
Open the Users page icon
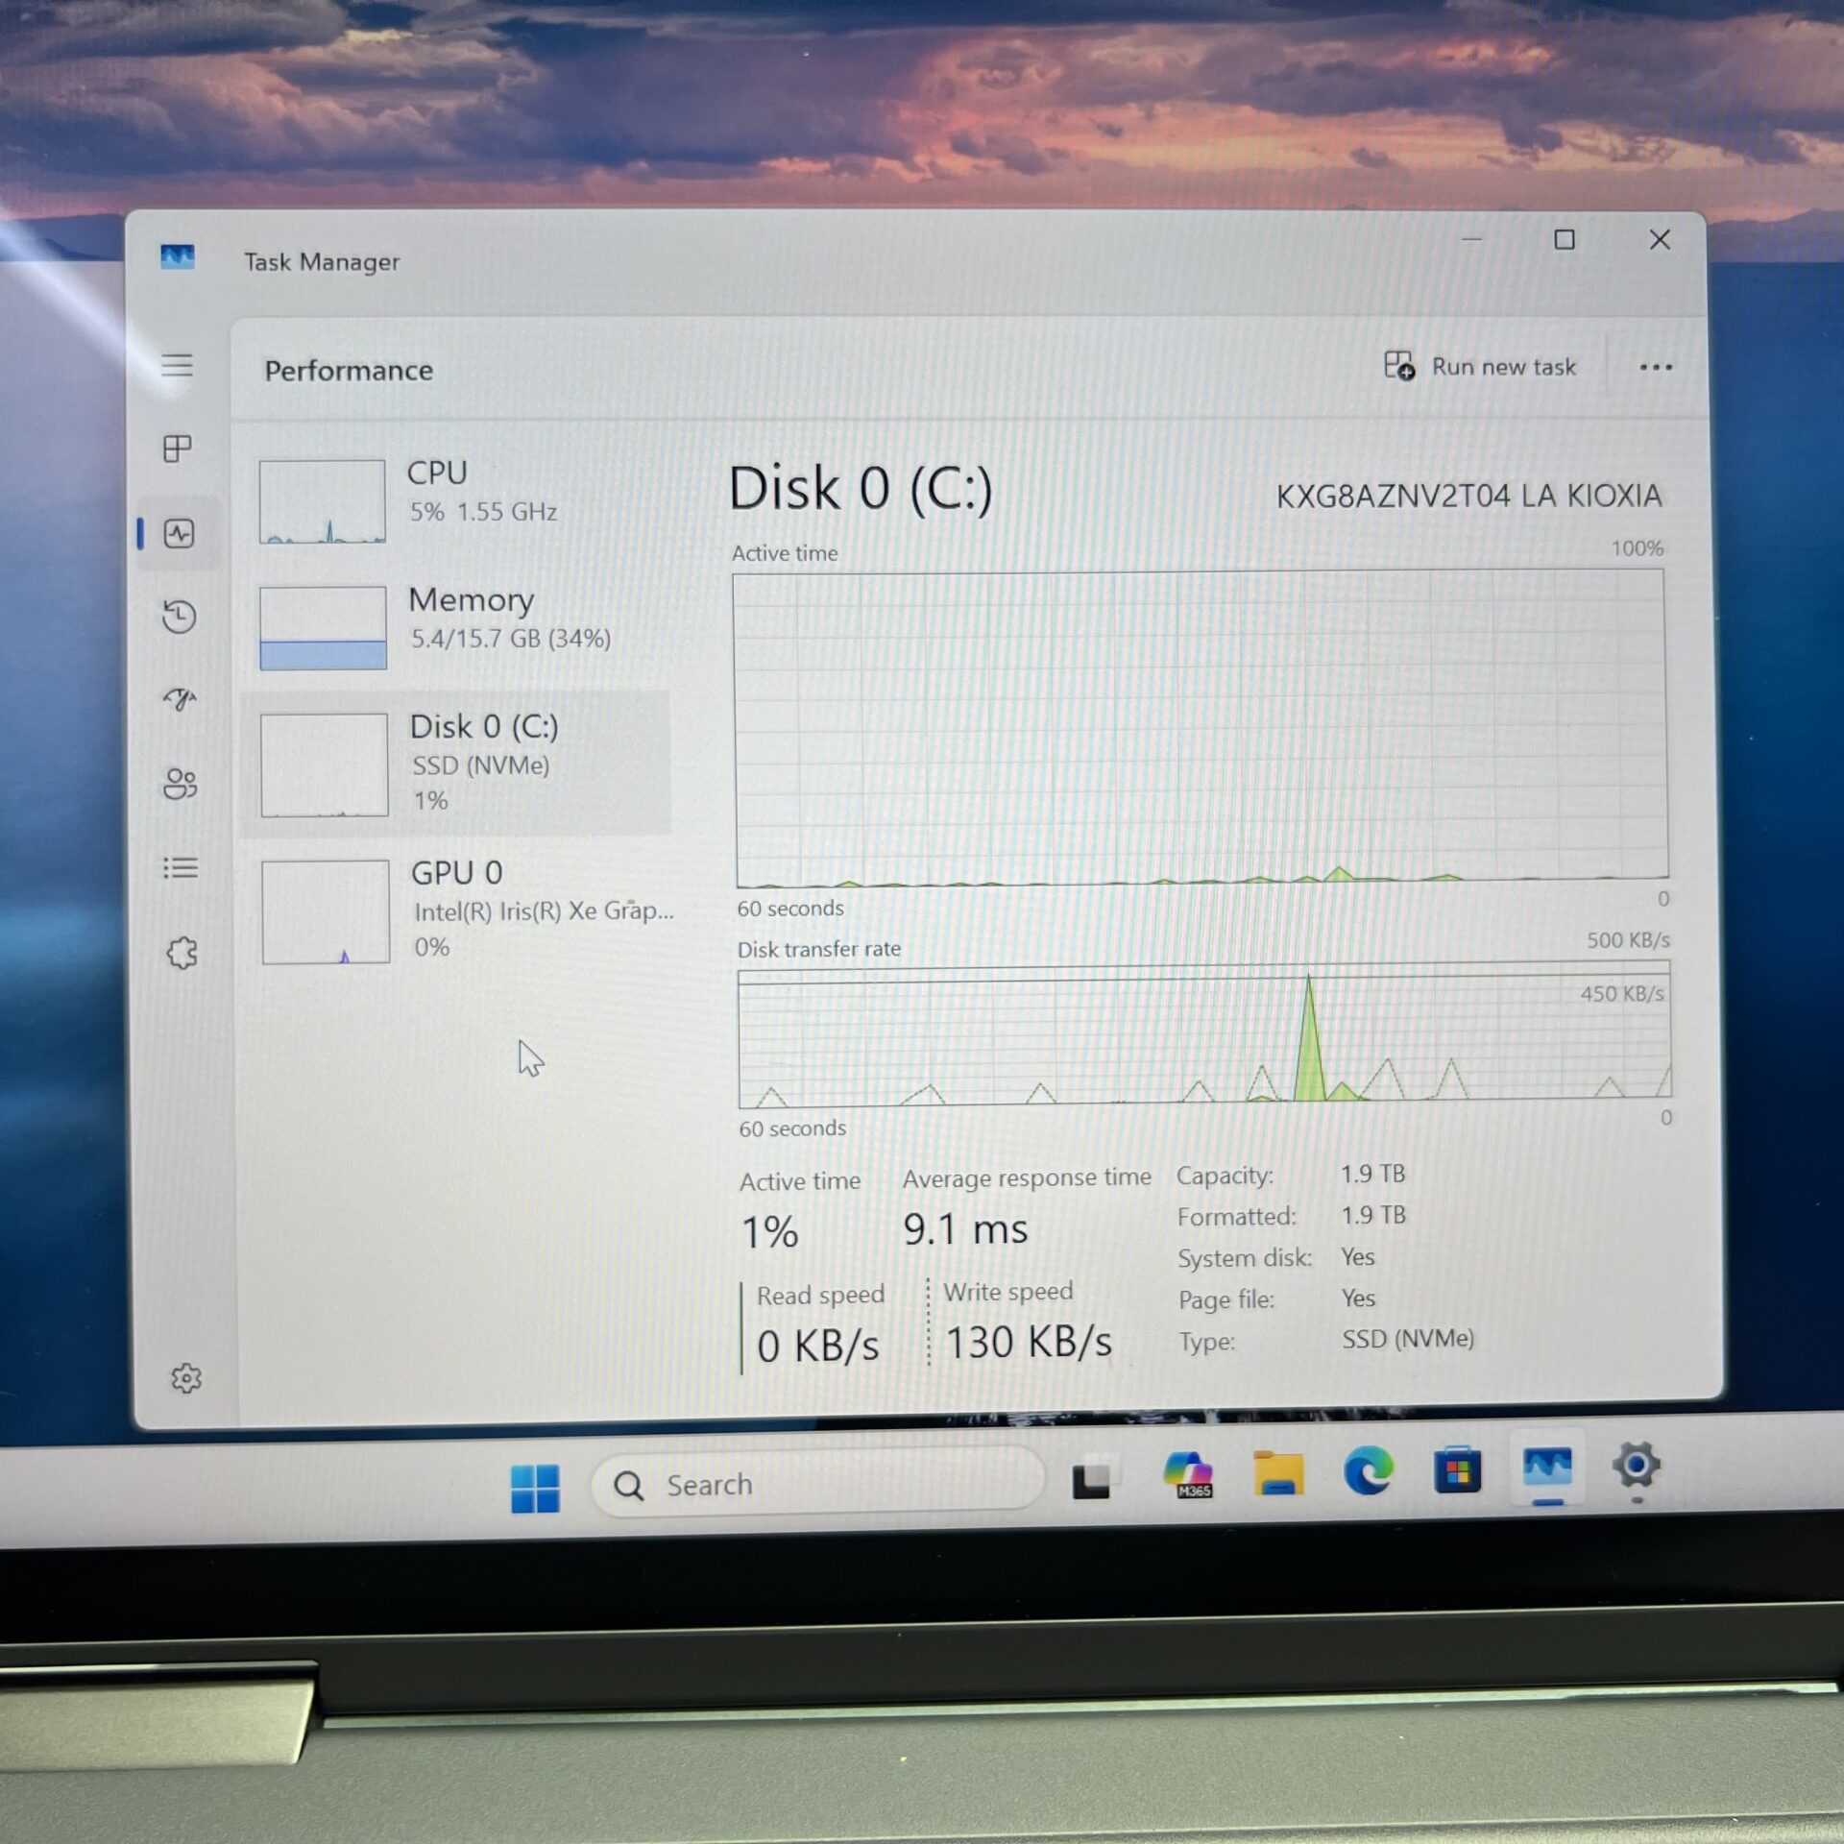pyautogui.click(x=181, y=784)
